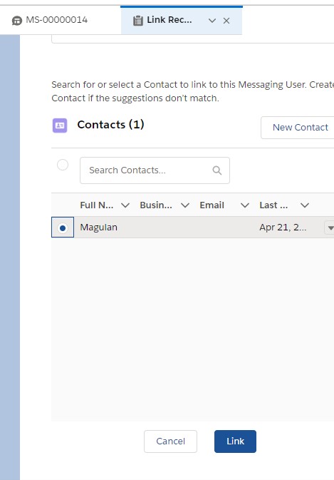Click the Link Record tab clipboard icon
Image resolution: width=334 pixels, height=480 pixels.
click(138, 21)
